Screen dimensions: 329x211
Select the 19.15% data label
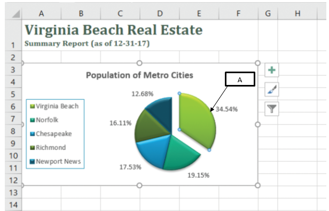[x=198, y=175]
